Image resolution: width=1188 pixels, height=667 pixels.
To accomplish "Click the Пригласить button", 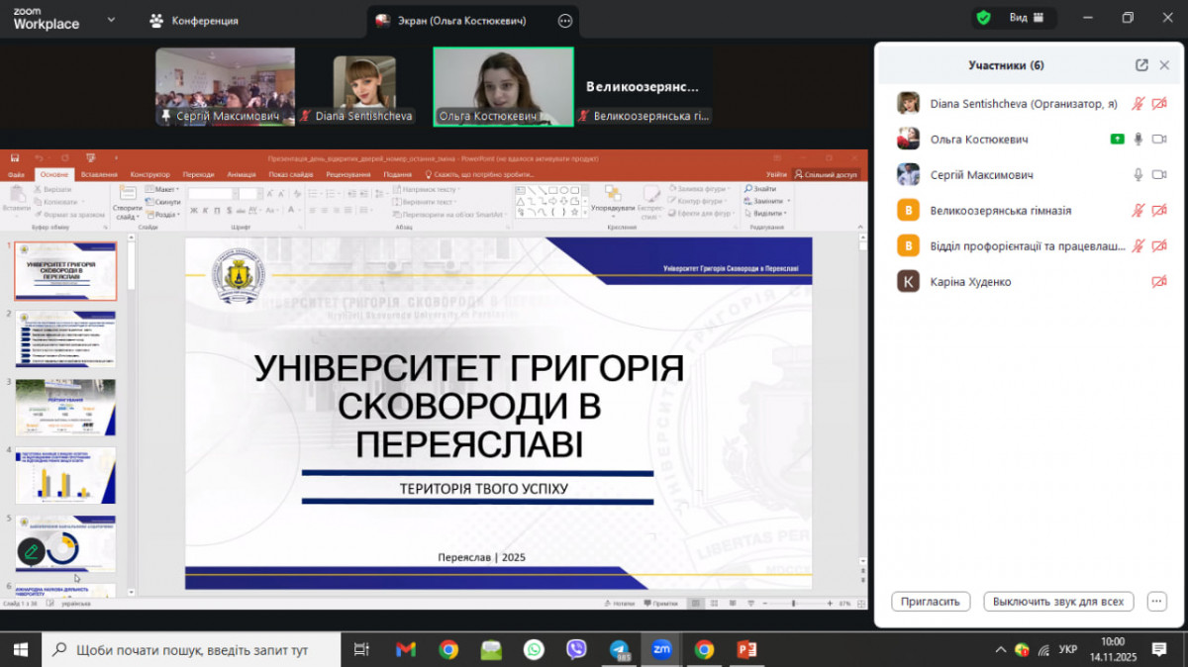I will coord(931,601).
